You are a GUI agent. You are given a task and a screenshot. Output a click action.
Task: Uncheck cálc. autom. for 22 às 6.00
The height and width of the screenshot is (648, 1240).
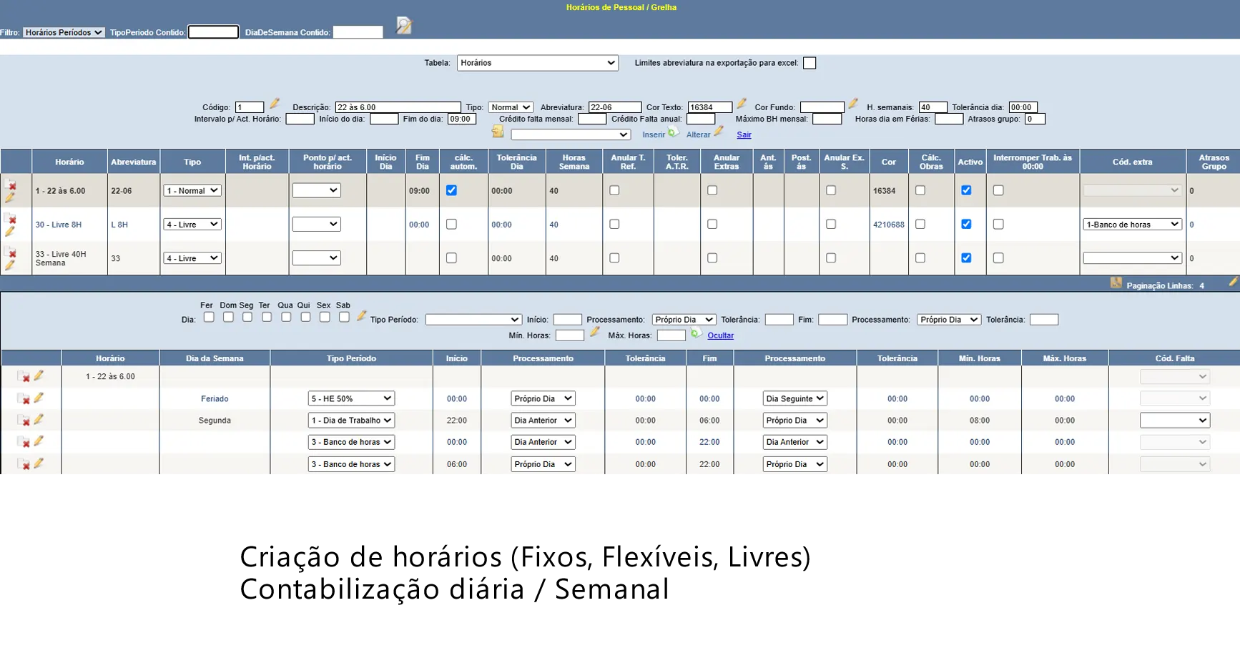point(451,190)
